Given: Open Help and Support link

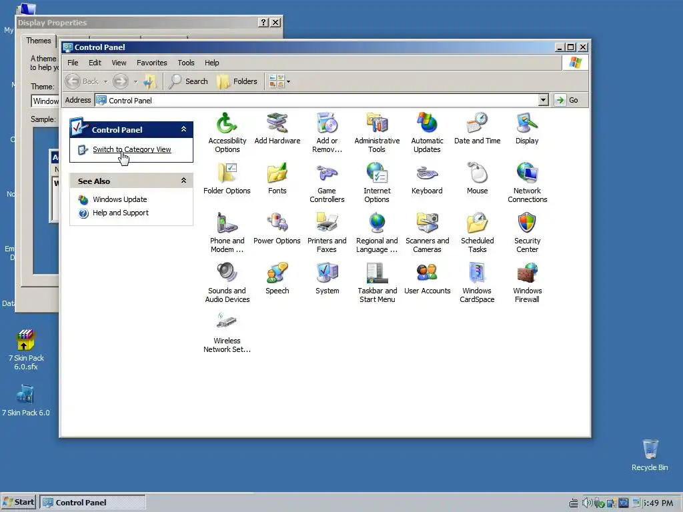Looking at the screenshot, I should [x=121, y=213].
